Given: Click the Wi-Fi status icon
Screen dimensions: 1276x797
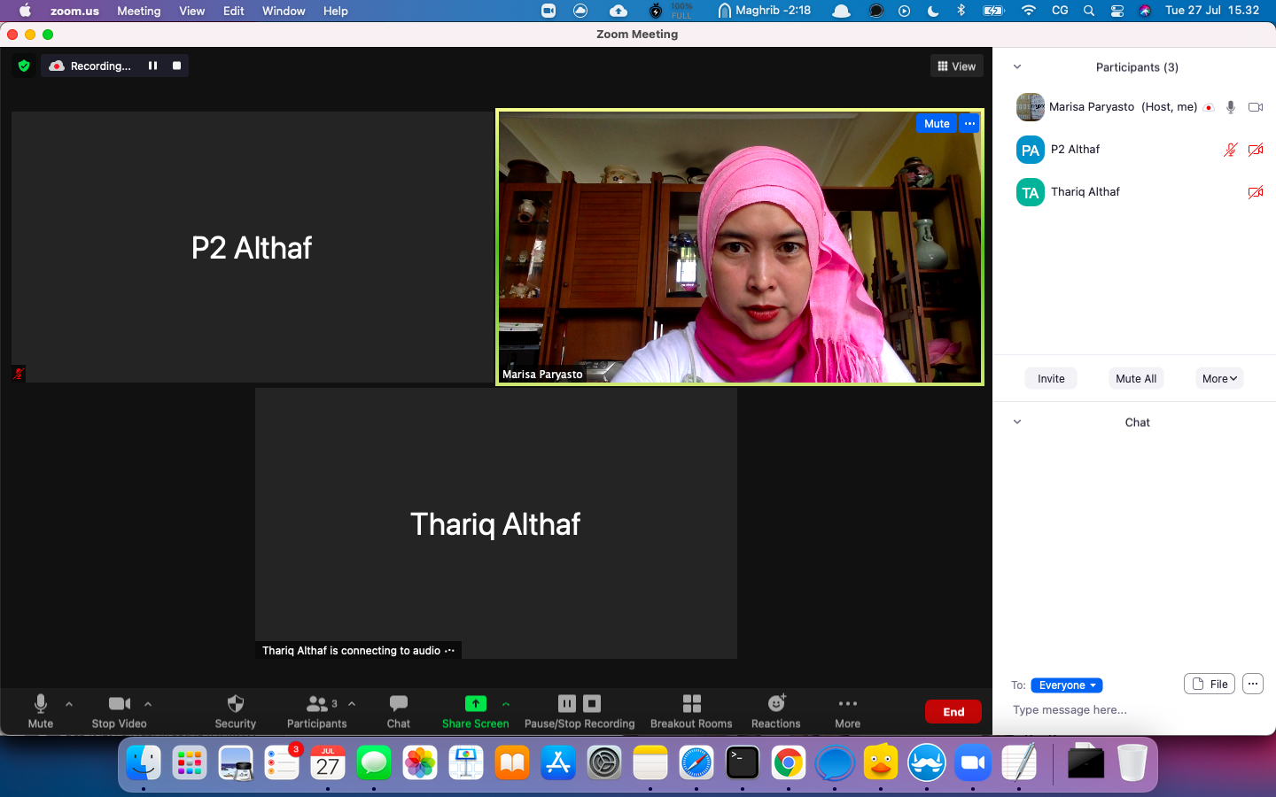Looking at the screenshot, I should [1029, 11].
